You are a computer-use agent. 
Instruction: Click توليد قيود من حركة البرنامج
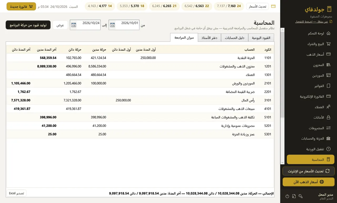click(x=28, y=25)
